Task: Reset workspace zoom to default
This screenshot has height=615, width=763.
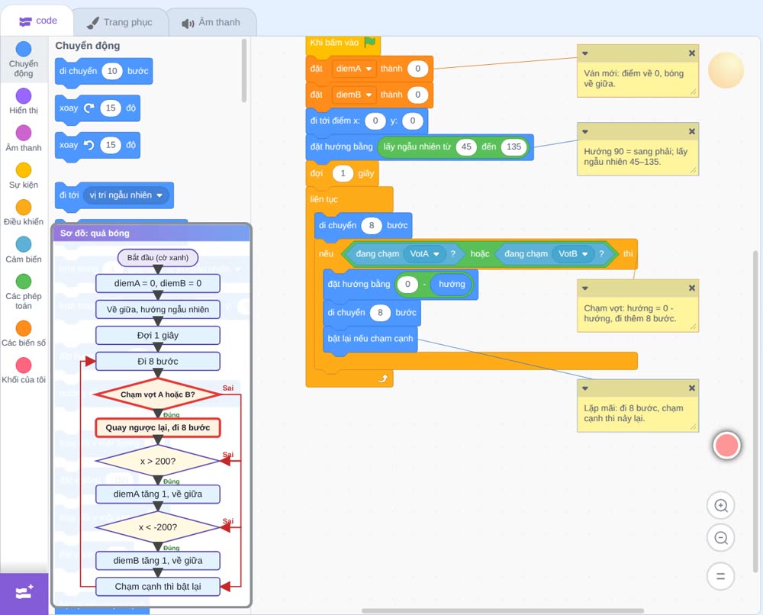Action: click(721, 576)
